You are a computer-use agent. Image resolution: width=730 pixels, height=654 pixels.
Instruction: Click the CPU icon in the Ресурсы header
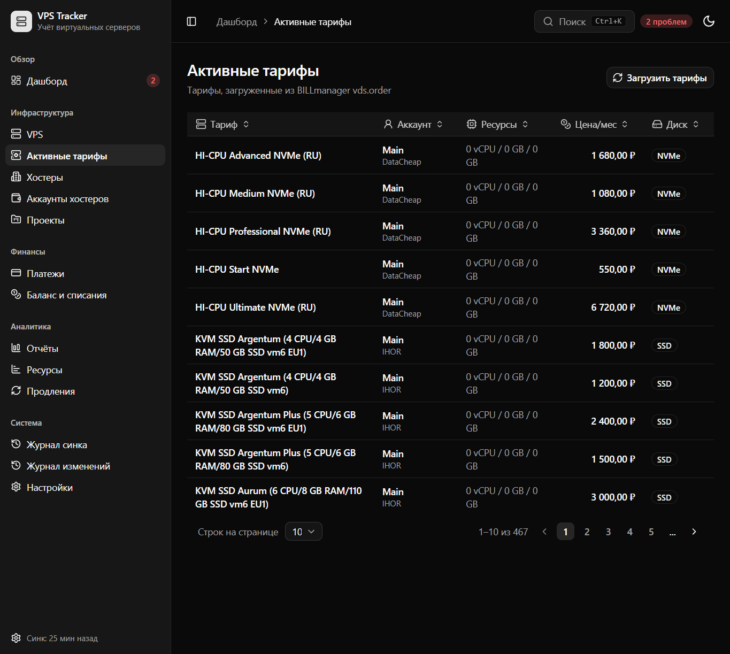coord(472,124)
